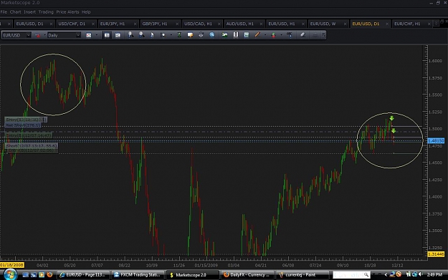Open the Trading menu

(x=46, y=12)
